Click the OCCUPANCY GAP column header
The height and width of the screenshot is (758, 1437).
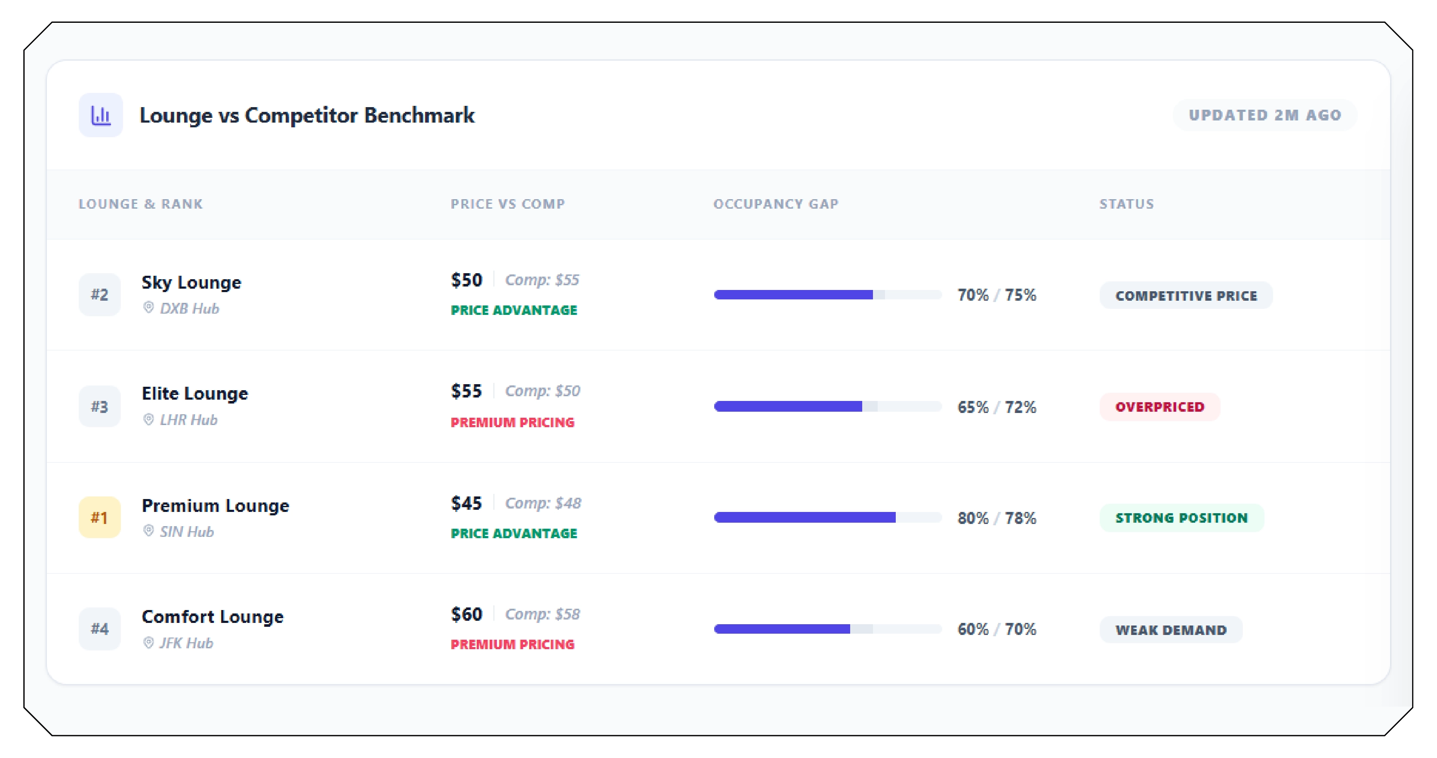776,203
